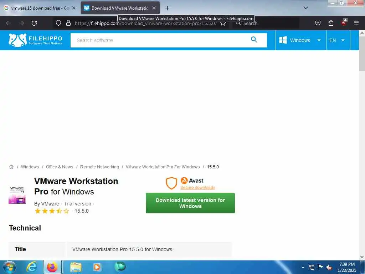Open Avast Secure downloads link
365x274 pixels.
(x=197, y=188)
